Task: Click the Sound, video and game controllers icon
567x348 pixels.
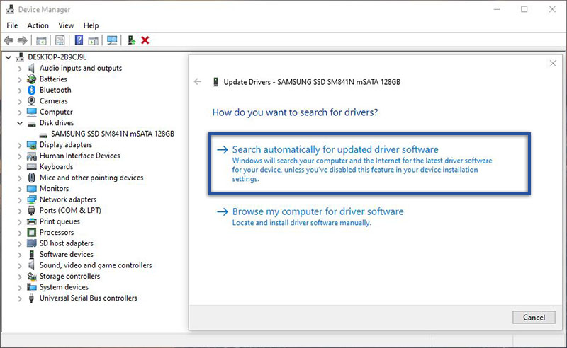Action: coord(32,265)
